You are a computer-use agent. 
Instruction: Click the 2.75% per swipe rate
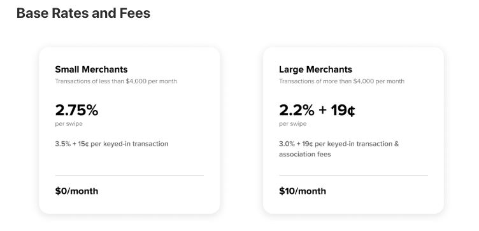pos(76,110)
